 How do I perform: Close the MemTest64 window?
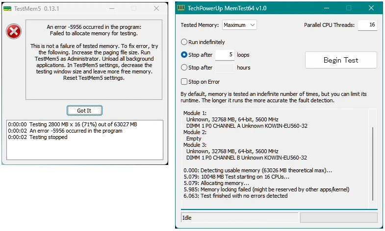click(371, 8)
